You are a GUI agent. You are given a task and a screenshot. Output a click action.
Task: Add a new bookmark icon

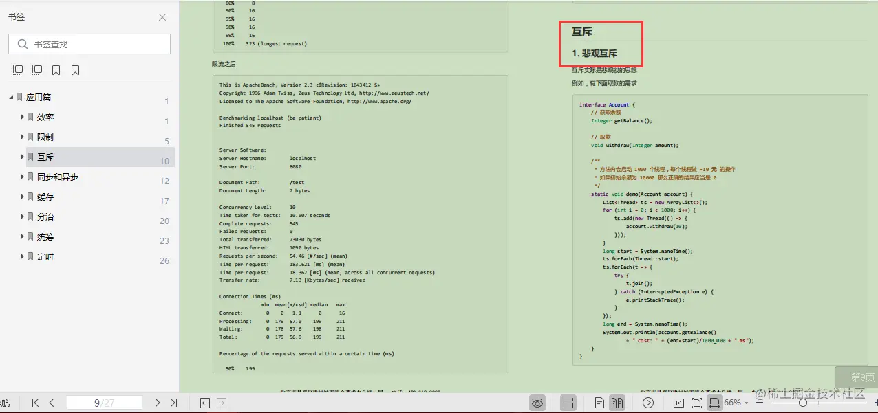coord(56,70)
